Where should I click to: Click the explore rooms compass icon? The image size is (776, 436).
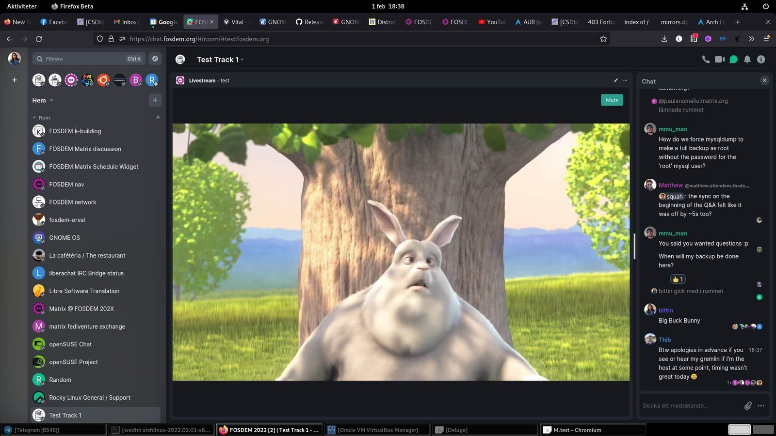(155, 59)
